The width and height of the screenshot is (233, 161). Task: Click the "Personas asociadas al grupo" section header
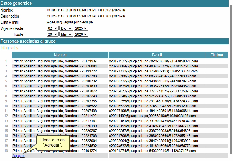coord(28,41)
